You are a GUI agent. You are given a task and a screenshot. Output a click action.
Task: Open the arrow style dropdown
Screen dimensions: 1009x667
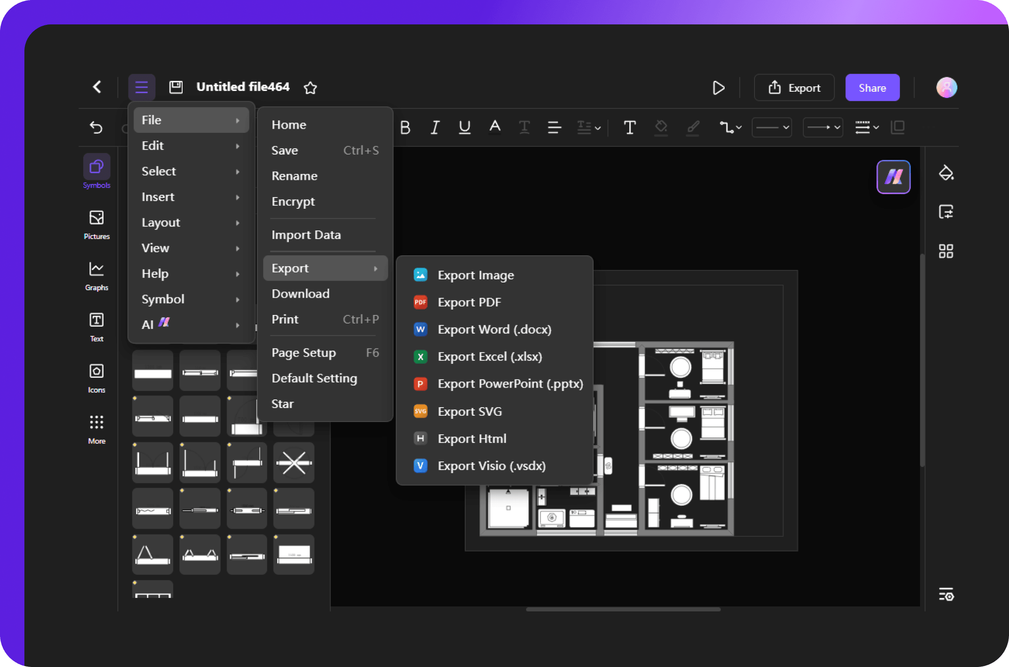pyautogui.click(x=823, y=127)
